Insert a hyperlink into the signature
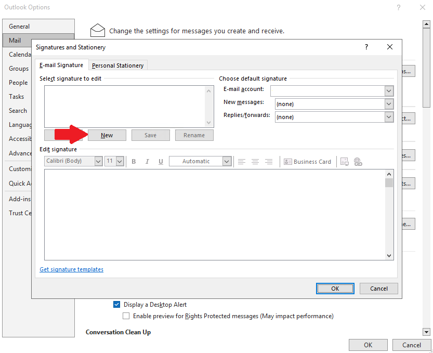Image resolution: width=433 pixels, height=353 pixels. (358, 162)
